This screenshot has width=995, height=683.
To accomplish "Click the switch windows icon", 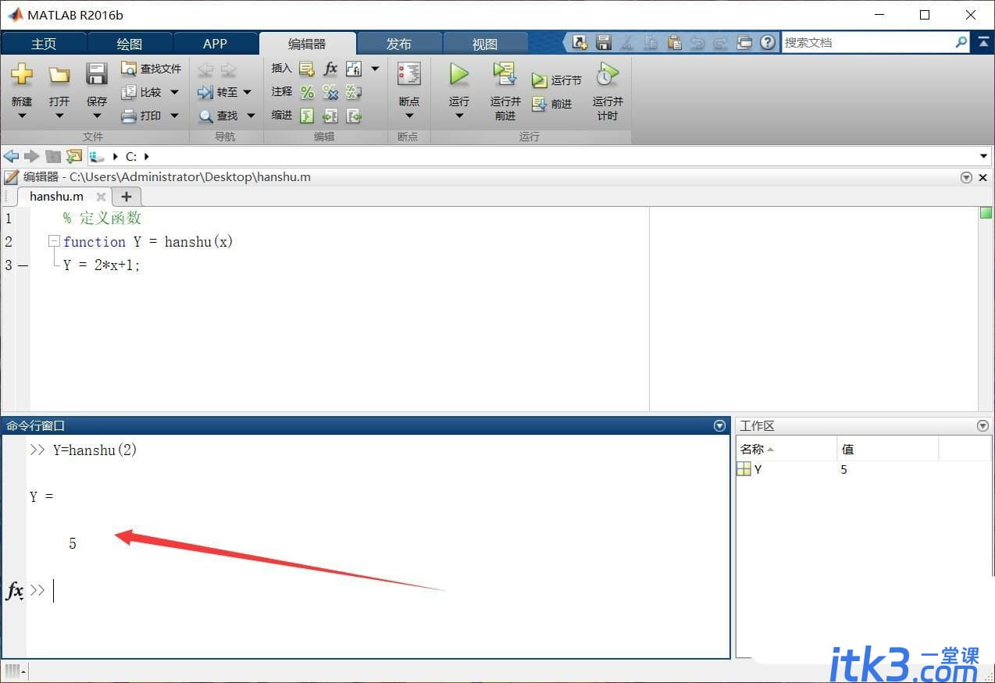I will 745,42.
